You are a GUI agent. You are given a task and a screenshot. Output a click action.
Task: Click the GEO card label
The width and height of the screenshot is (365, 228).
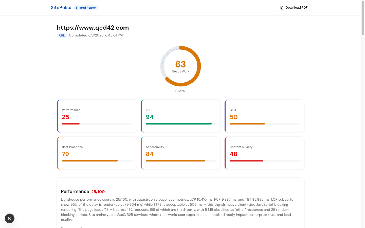pyautogui.click(x=233, y=110)
